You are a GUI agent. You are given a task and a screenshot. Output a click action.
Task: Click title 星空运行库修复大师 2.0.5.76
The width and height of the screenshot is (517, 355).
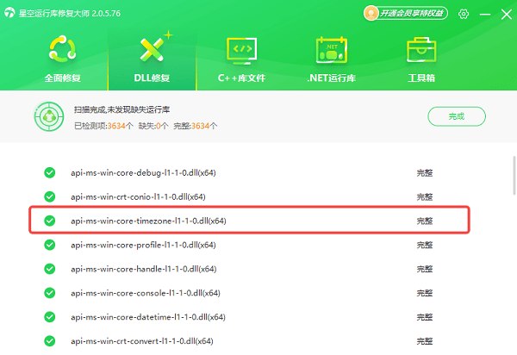point(70,14)
